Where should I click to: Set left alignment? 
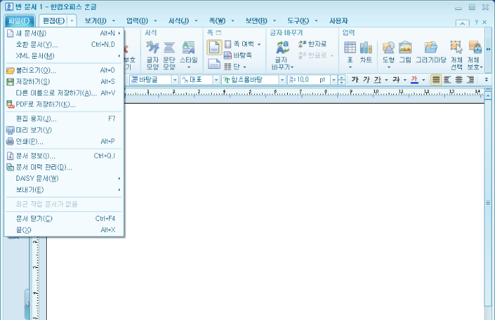(x=447, y=80)
